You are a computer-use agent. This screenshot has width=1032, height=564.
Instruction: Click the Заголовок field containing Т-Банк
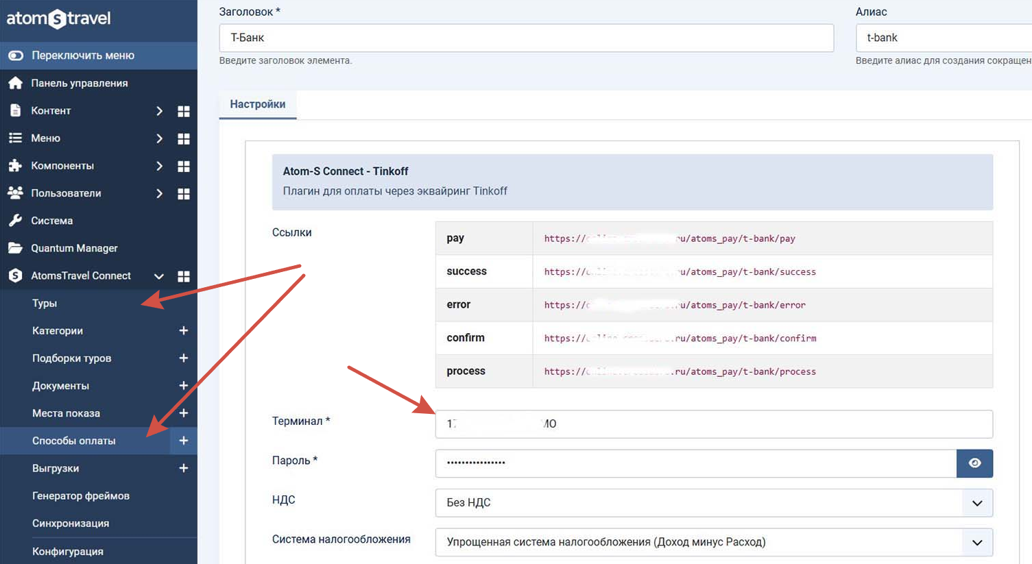[527, 38]
